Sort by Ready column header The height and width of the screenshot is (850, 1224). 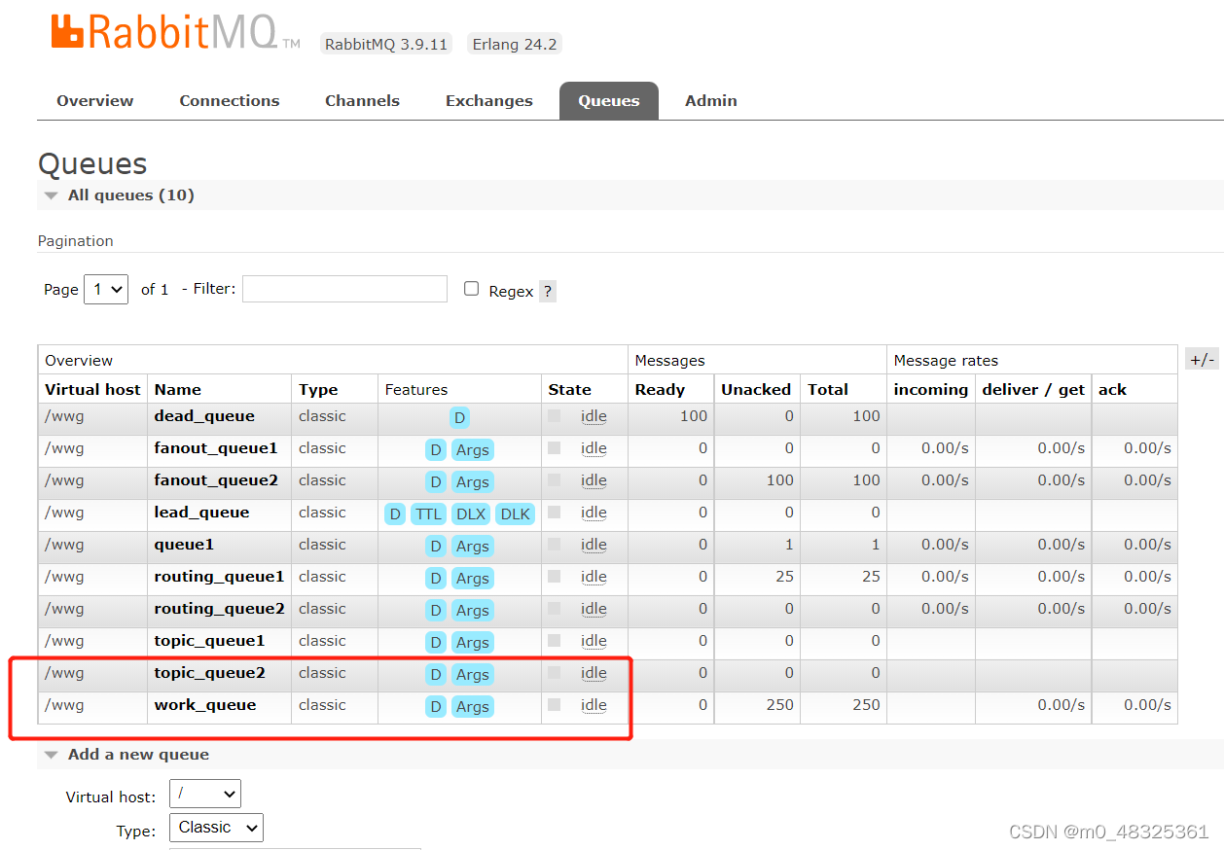pos(660,389)
